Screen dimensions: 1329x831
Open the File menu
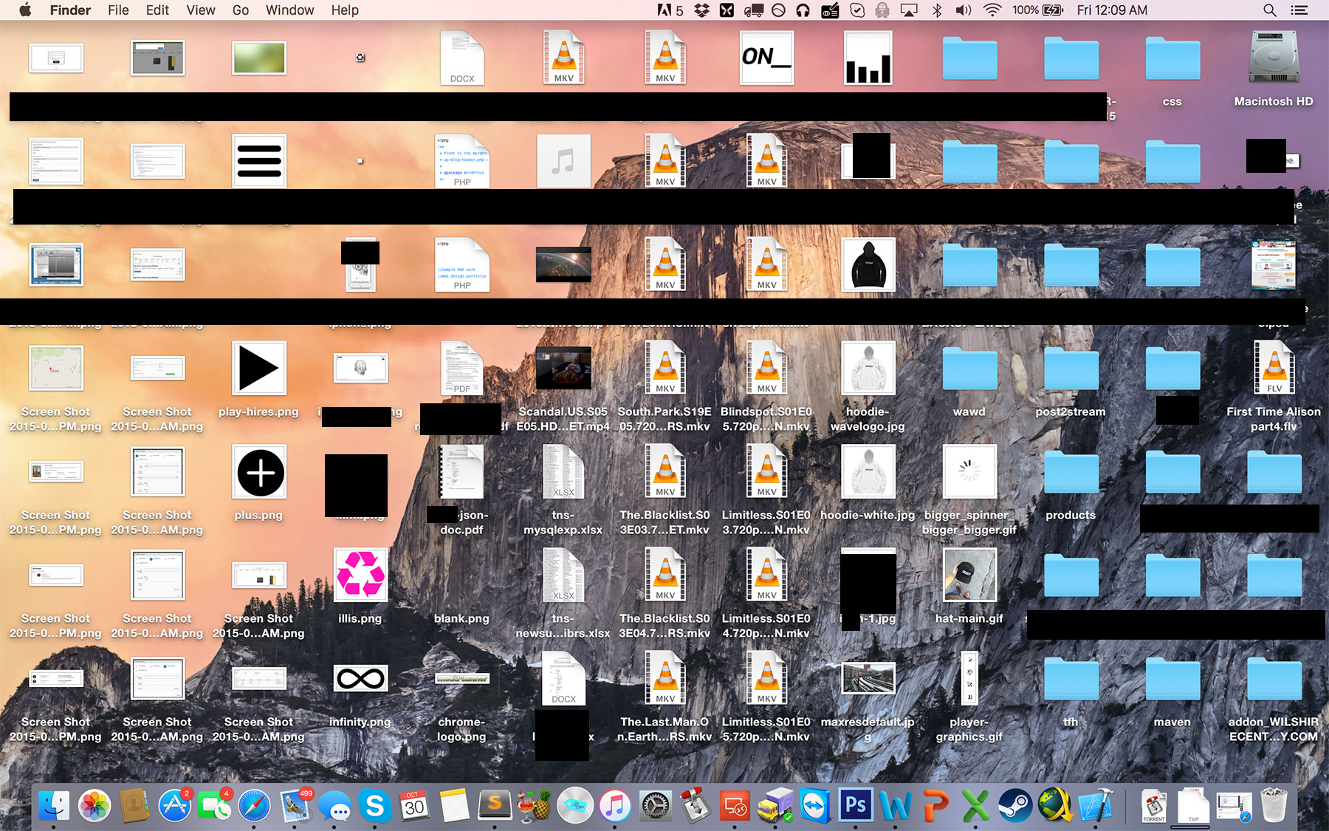pyautogui.click(x=118, y=10)
